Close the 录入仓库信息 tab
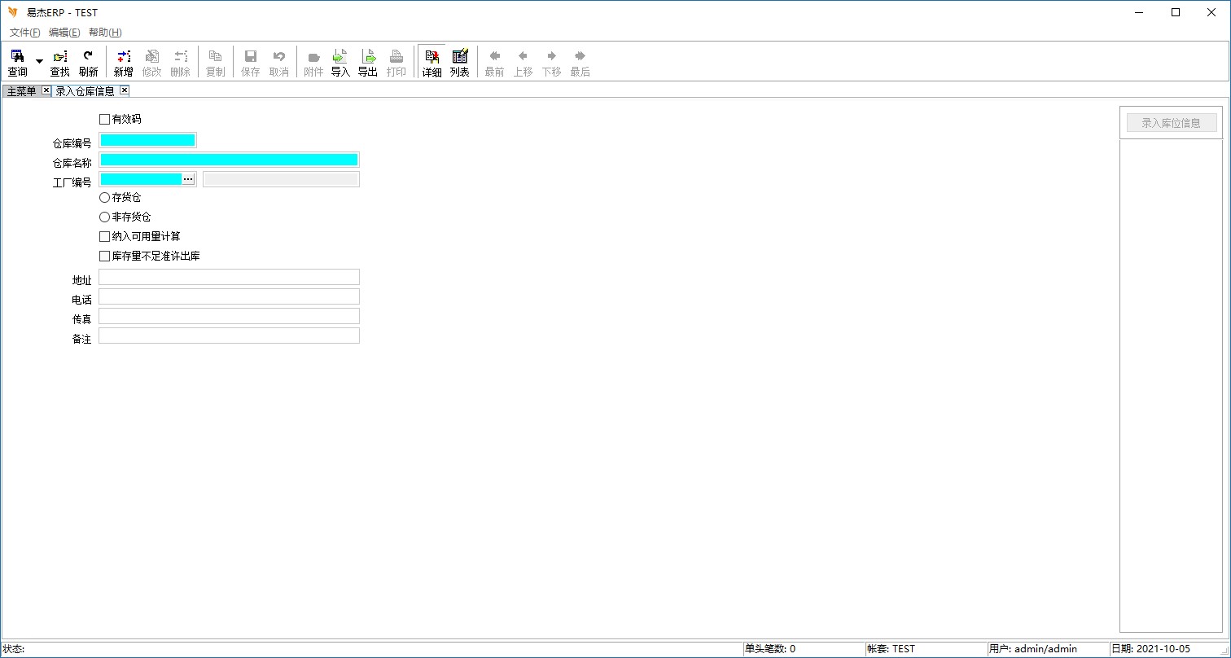This screenshot has height=658, width=1231. [x=125, y=90]
